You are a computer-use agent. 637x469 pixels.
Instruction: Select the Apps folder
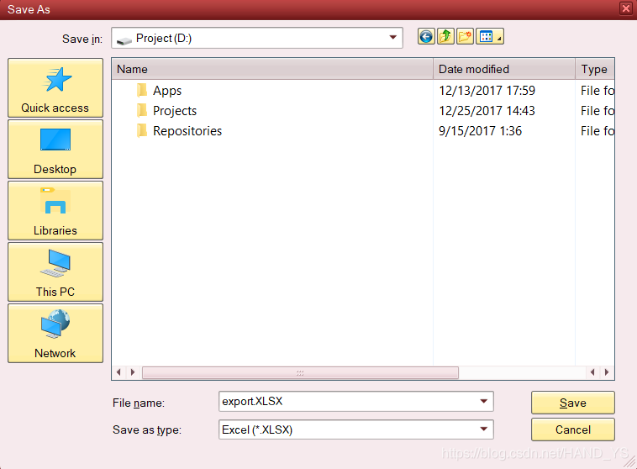[x=167, y=91]
